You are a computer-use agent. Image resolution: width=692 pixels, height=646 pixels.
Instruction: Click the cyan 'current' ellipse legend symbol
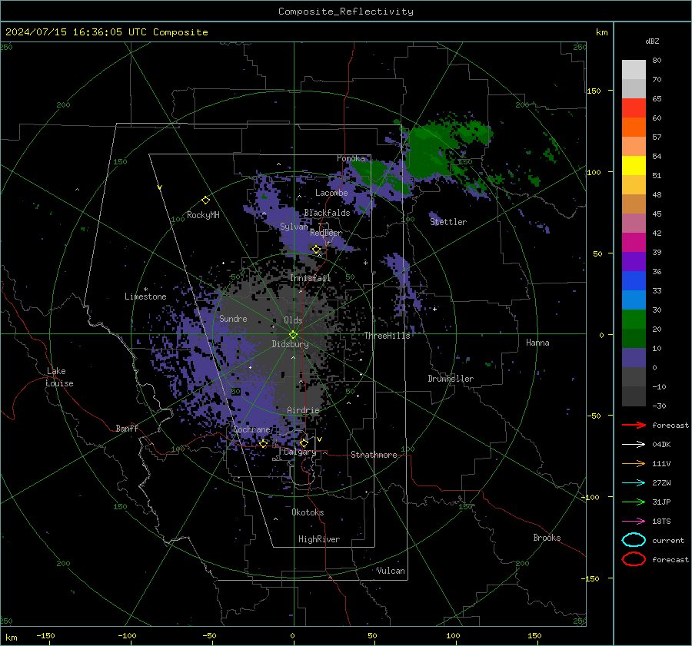pyautogui.click(x=634, y=540)
